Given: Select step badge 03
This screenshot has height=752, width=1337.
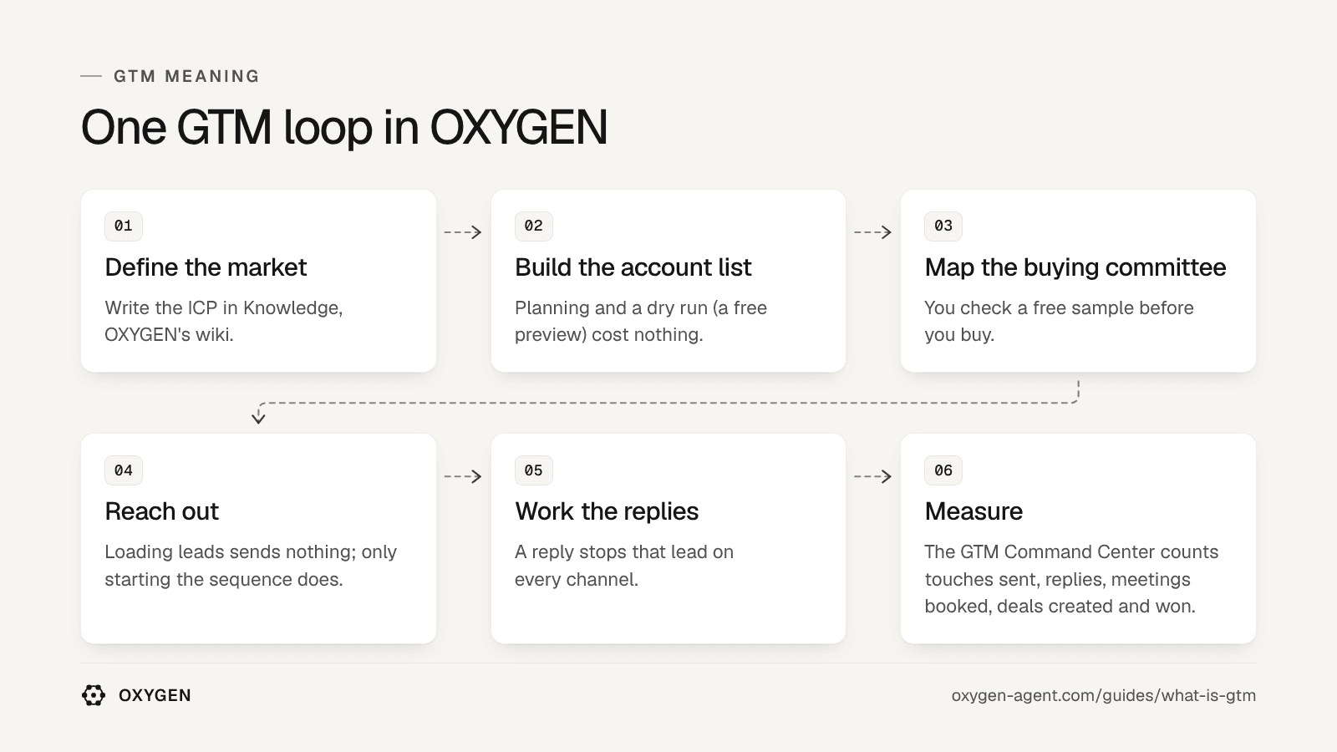Looking at the screenshot, I should [x=943, y=226].
